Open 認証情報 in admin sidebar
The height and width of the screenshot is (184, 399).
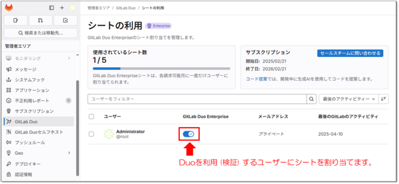click(x=39, y=175)
